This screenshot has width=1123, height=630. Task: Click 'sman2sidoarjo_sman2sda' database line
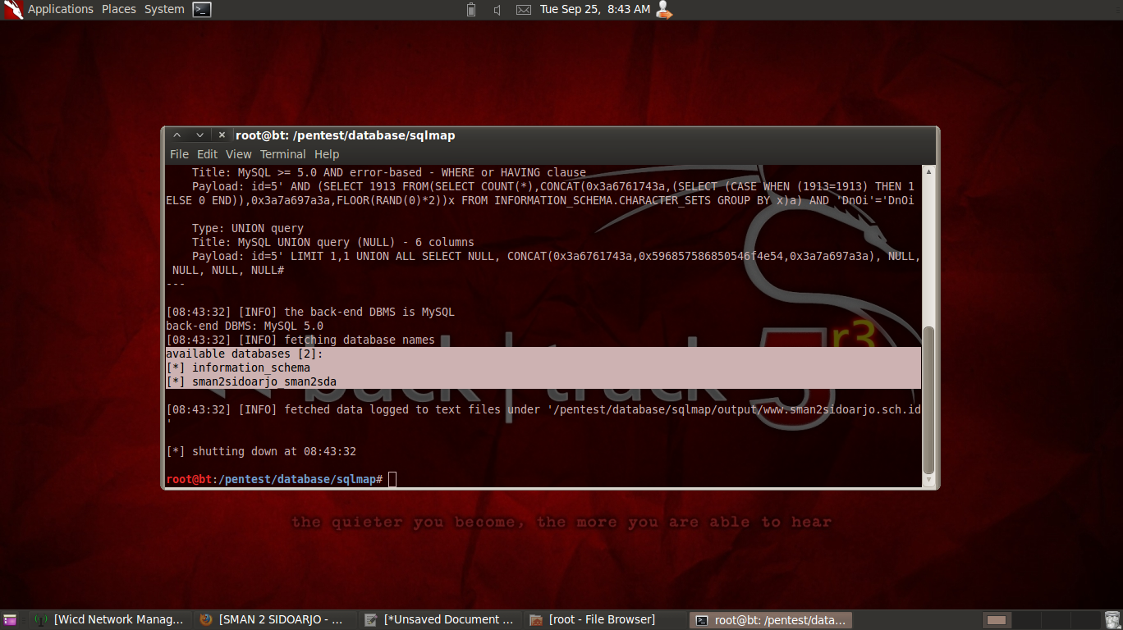coord(251,381)
